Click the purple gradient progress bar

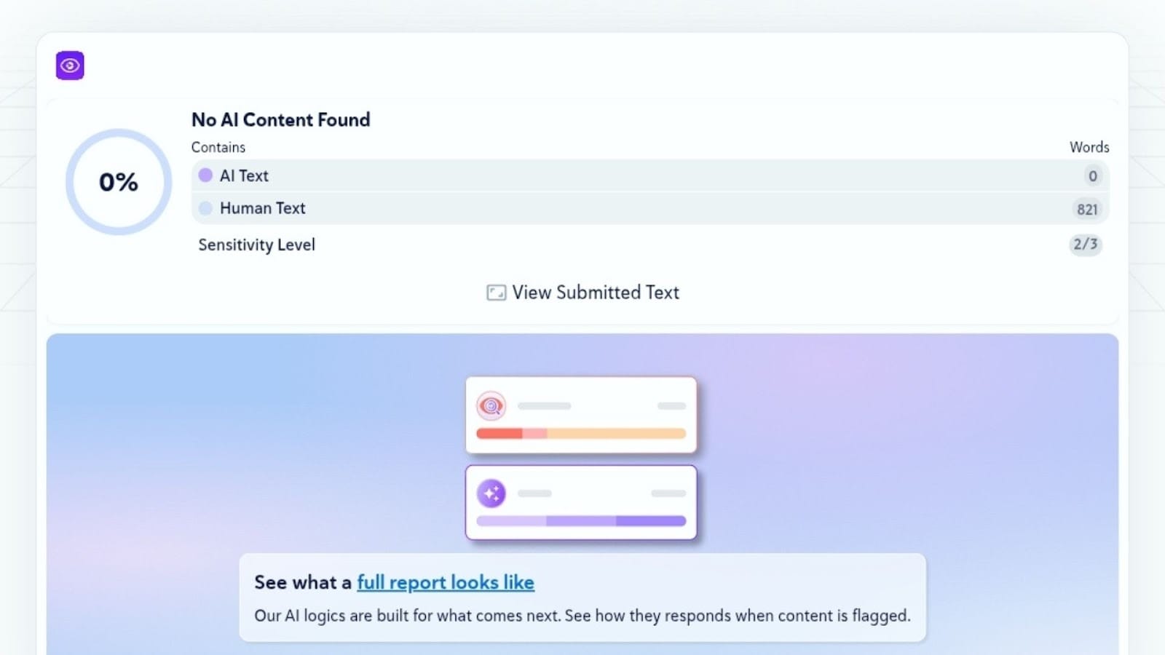581,521
